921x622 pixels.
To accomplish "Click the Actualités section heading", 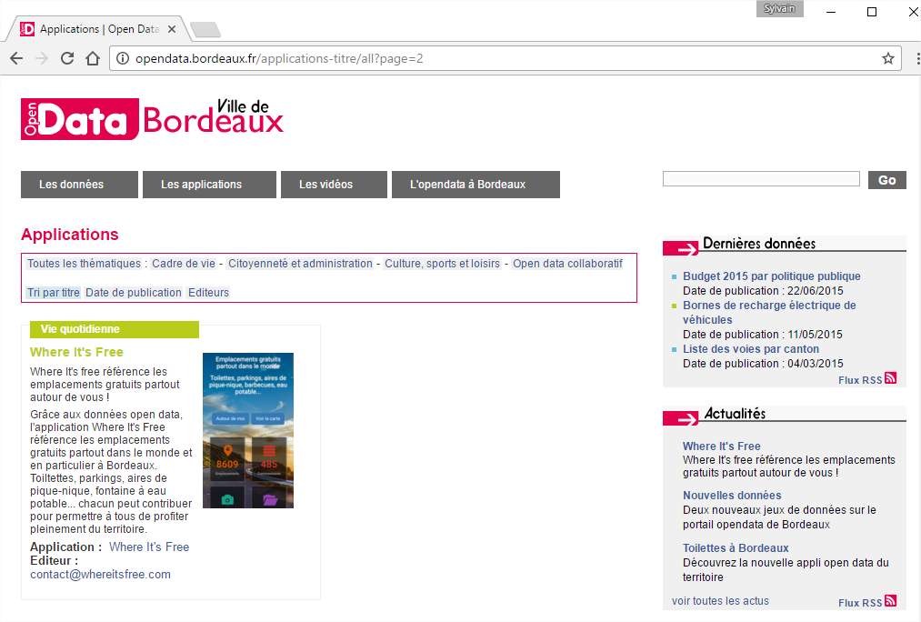I will click(735, 413).
